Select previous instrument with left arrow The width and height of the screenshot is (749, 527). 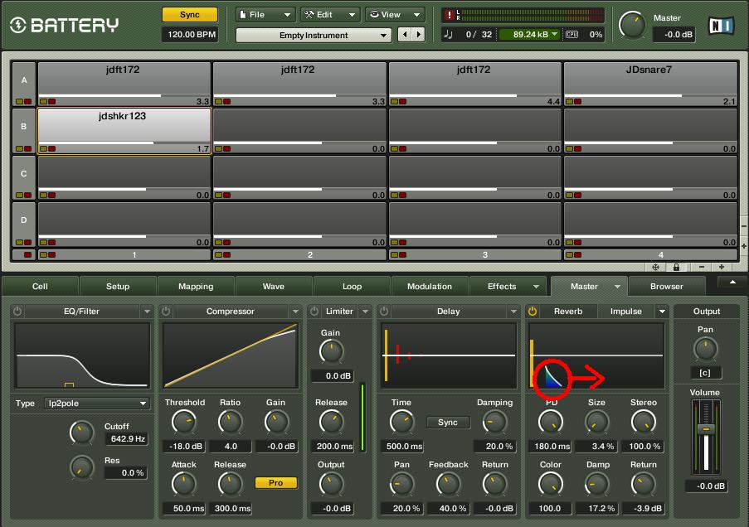click(x=405, y=34)
